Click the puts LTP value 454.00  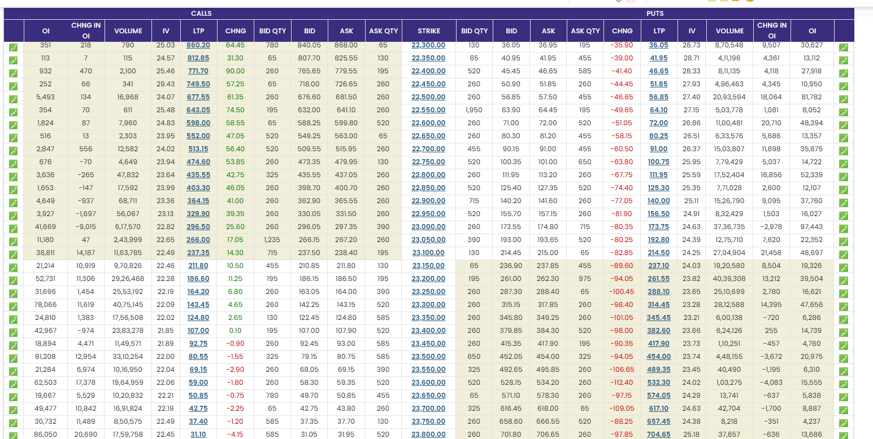pyautogui.click(x=658, y=357)
